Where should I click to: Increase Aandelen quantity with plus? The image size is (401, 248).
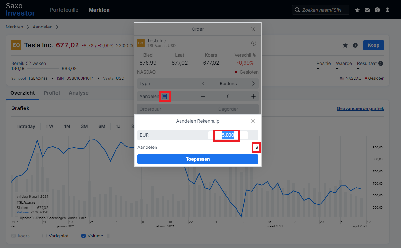click(253, 96)
